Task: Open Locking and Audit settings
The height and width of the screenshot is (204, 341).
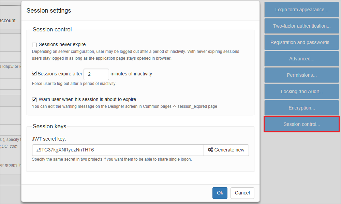Action: (x=301, y=91)
